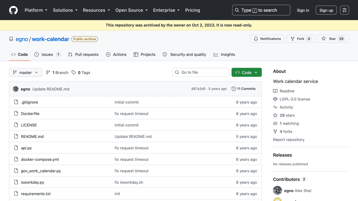Click the book icon beside Readme

pos(275,91)
